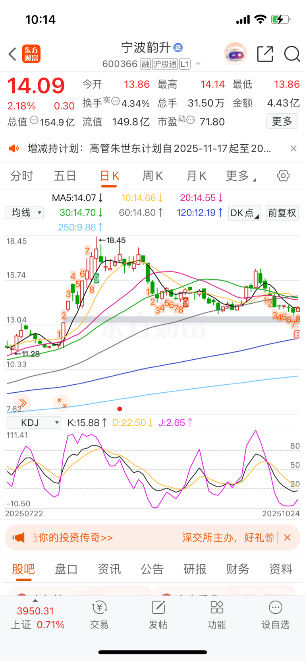Tap the current price 14.09
This screenshot has width=305, height=661.
point(36,86)
